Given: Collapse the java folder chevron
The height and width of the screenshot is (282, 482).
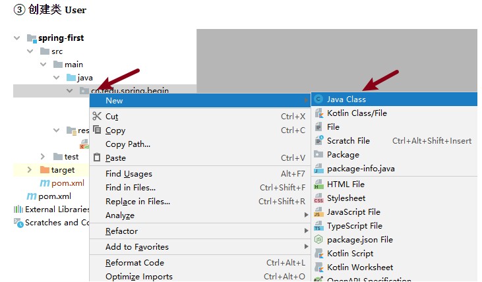Looking at the screenshot, I should click(57, 77).
